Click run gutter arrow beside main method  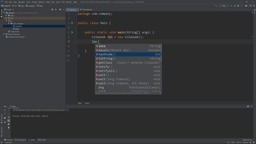coord(72,32)
